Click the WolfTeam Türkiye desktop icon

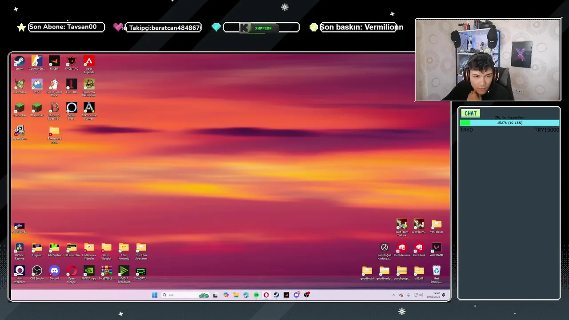pos(402,228)
